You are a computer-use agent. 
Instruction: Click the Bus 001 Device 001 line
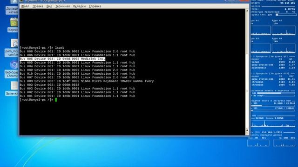[77, 96]
